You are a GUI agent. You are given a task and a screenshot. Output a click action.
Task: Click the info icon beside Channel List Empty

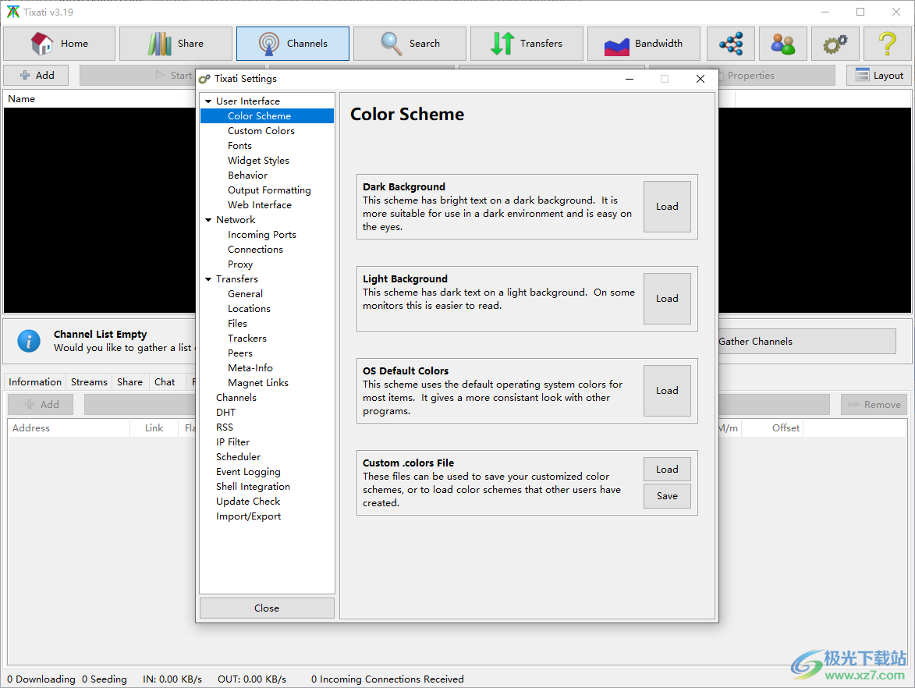pos(29,341)
